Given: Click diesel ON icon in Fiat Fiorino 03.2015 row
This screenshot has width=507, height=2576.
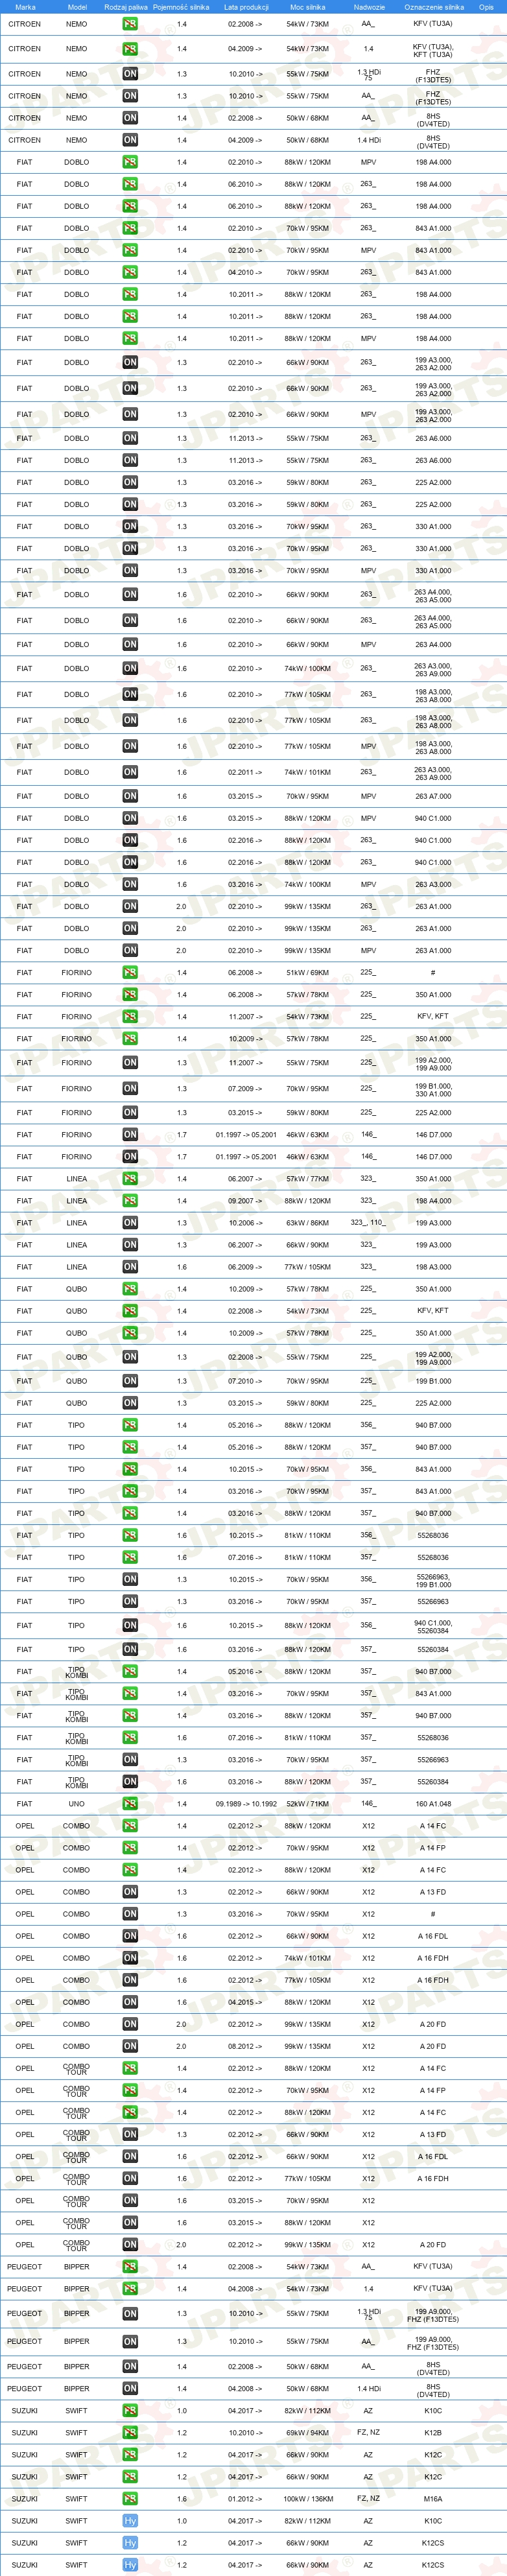Looking at the screenshot, I should point(130,1112).
